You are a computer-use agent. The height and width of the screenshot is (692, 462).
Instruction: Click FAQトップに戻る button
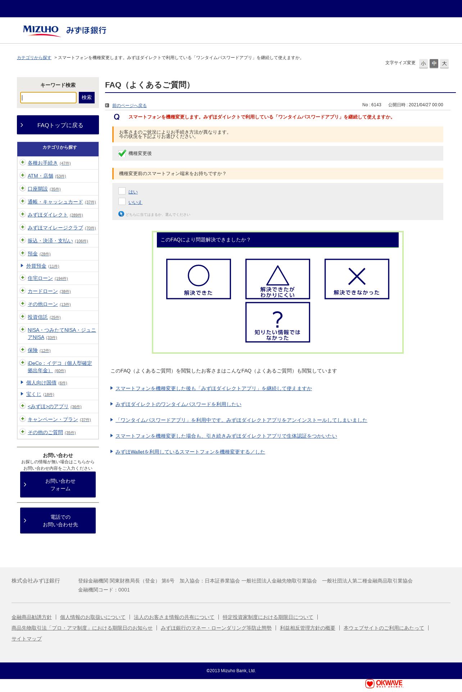(x=58, y=125)
